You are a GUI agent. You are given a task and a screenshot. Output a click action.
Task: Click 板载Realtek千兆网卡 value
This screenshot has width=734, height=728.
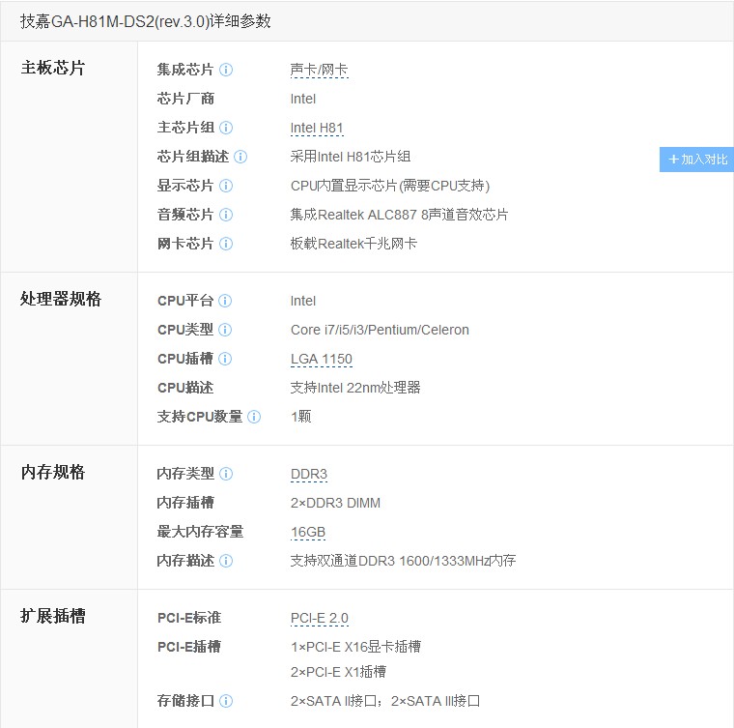[x=353, y=244]
